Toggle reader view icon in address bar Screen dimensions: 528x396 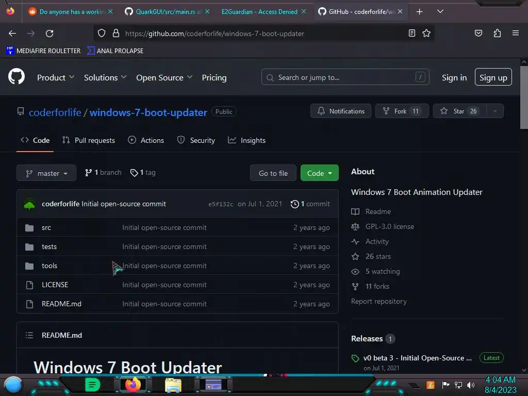pyautogui.click(x=411, y=33)
